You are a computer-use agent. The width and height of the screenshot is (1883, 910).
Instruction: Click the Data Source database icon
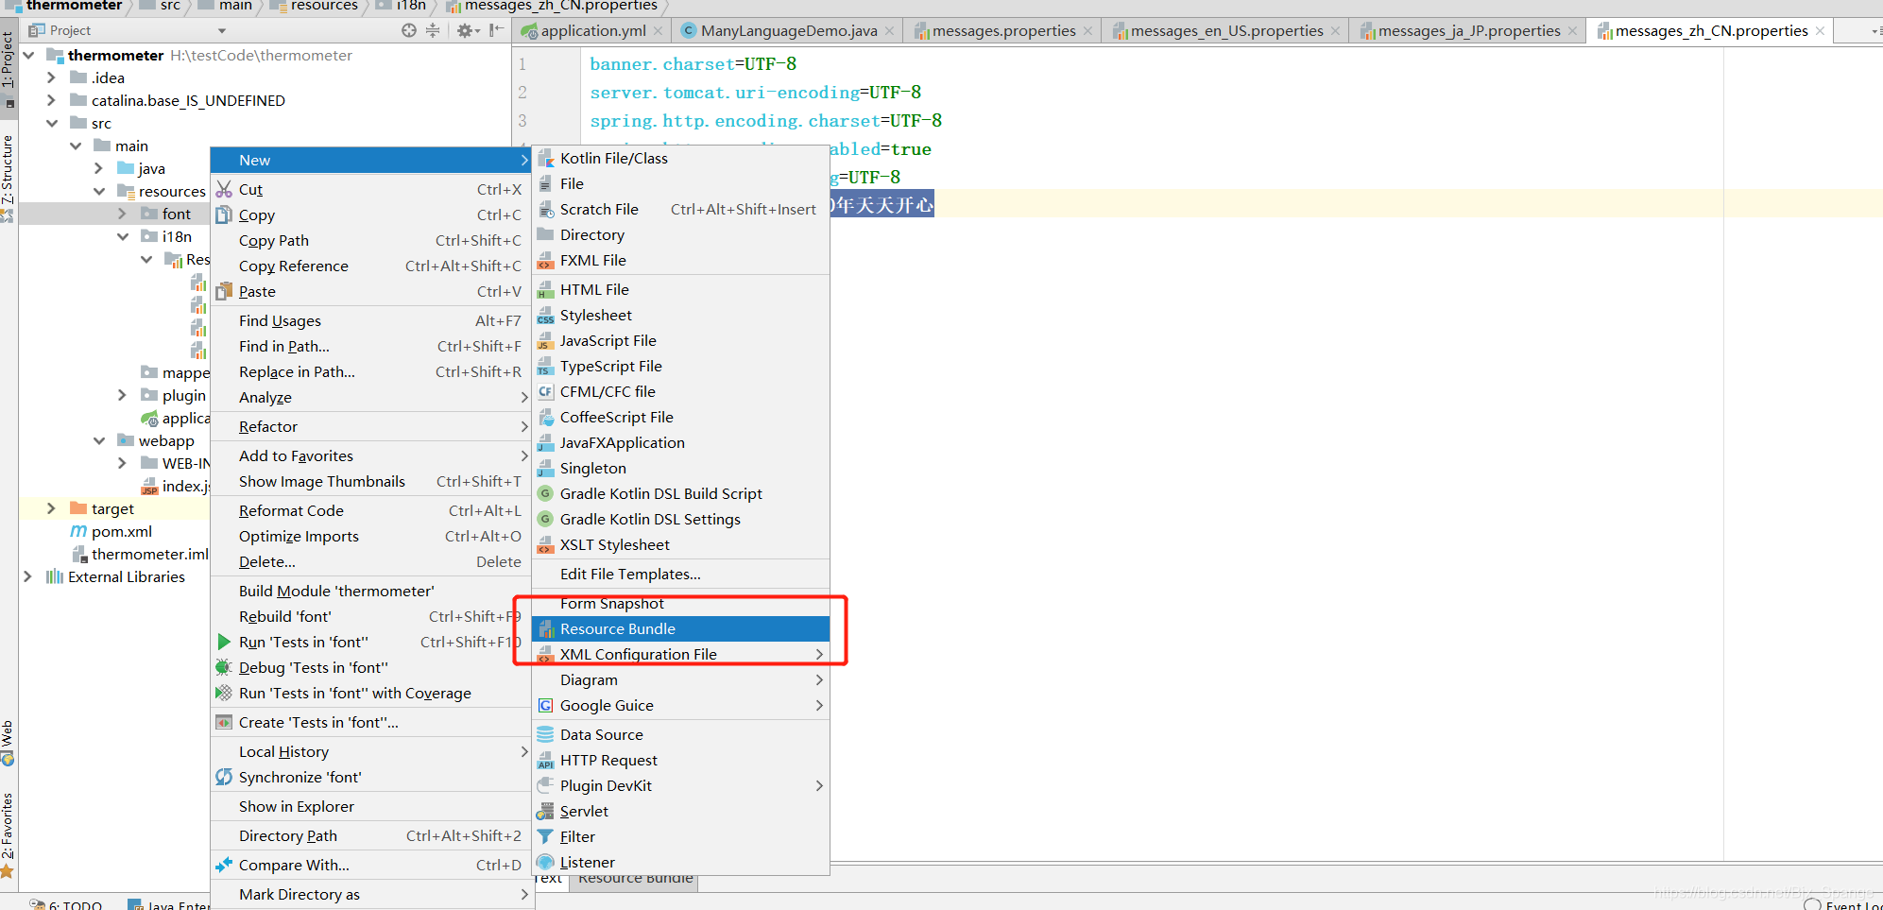[x=545, y=734]
